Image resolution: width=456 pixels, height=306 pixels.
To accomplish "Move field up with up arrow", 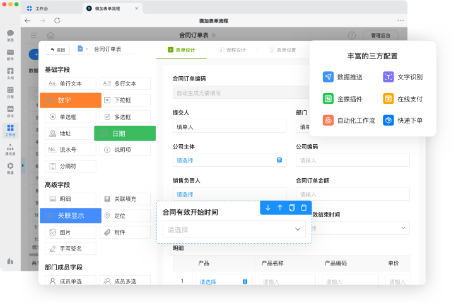I will 280,208.
